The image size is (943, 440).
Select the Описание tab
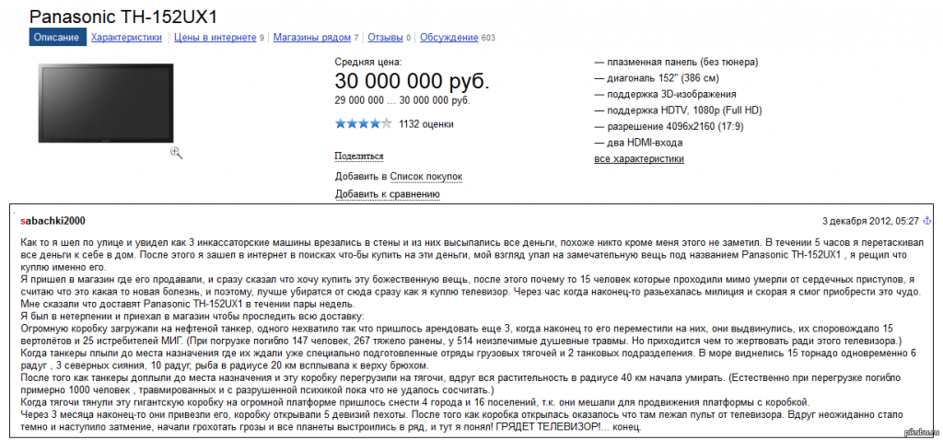[56, 37]
